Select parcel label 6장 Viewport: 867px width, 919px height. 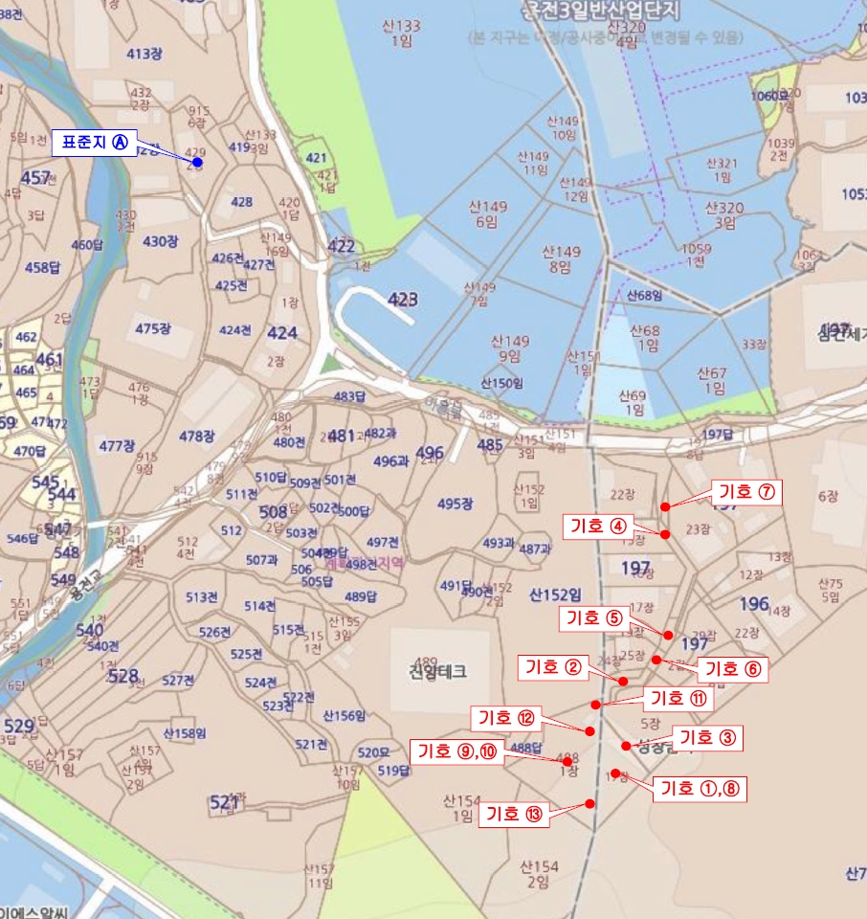(828, 497)
